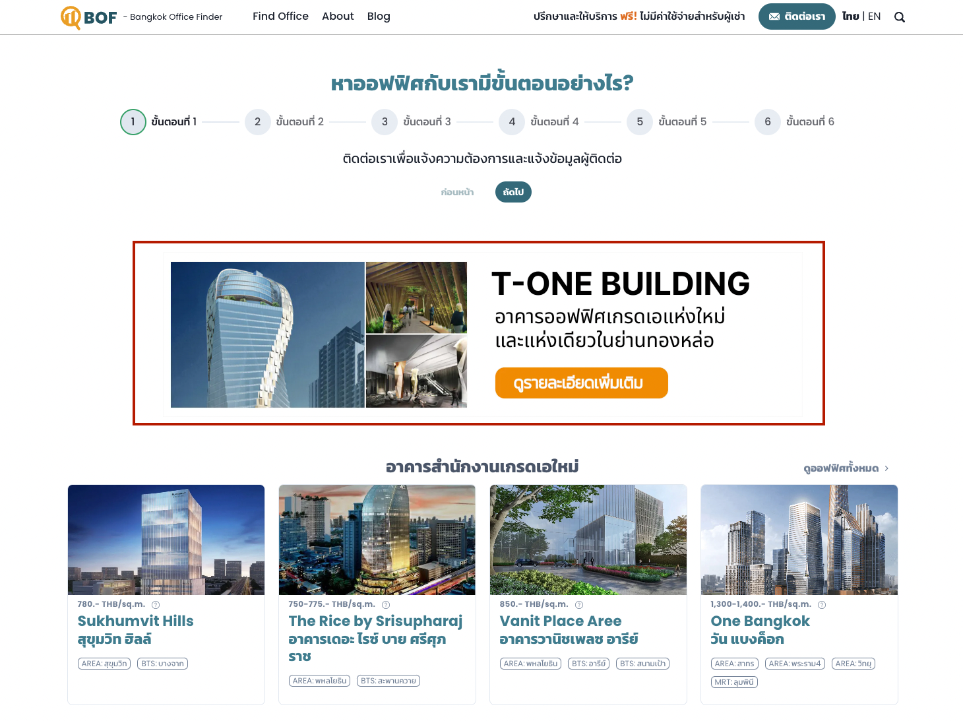The image size is (963, 721).
Task: Go to the Blog page
Action: click(x=379, y=16)
